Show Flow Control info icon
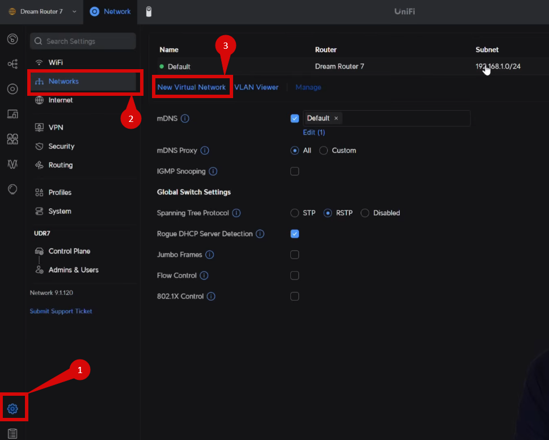This screenshot has height=440, width=549. (204, 276)
